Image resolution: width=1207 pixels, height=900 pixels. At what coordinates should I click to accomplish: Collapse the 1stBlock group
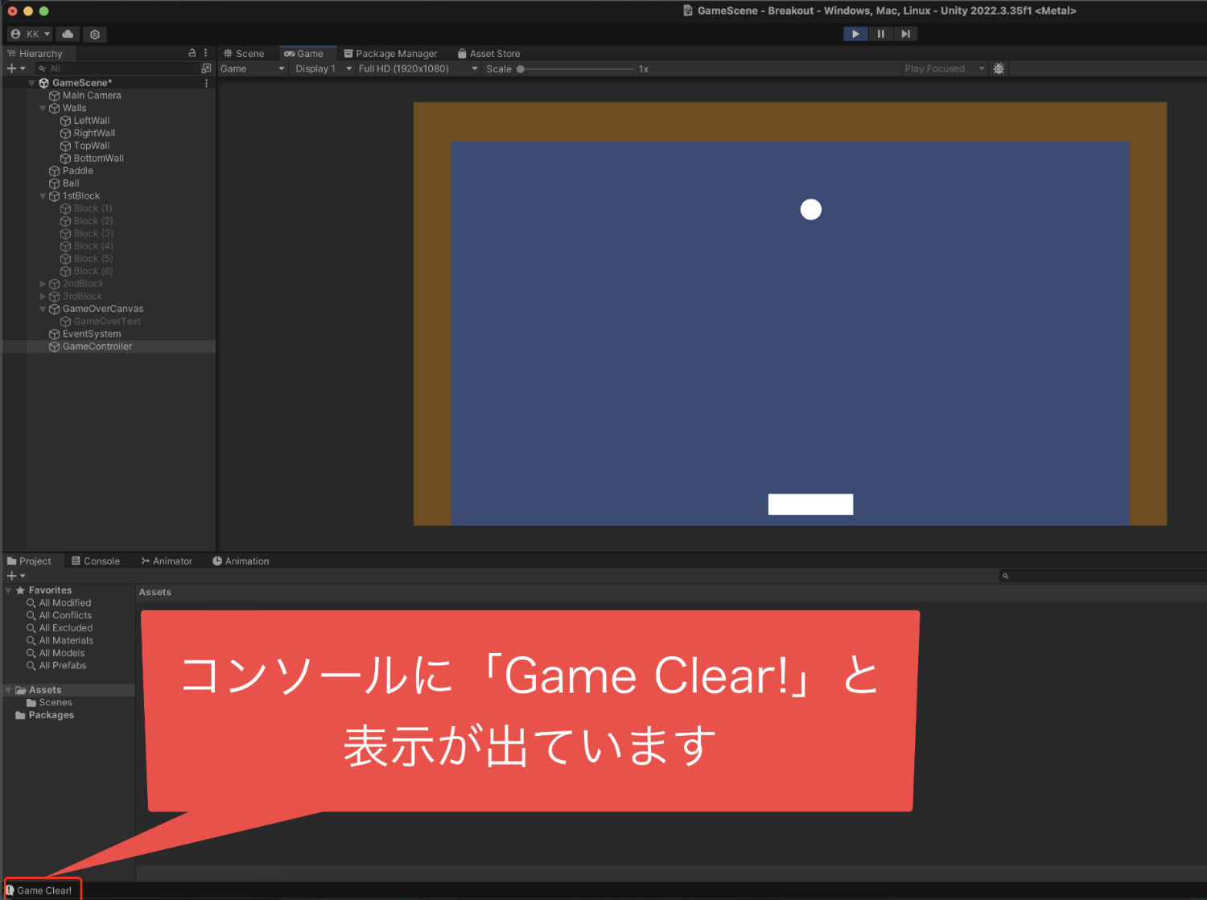click(43, 196)
